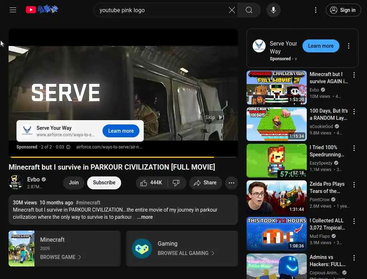Open menu for '100 Days, But It's' video
Screen dimensions: 367x279
(x=354, y=112)
